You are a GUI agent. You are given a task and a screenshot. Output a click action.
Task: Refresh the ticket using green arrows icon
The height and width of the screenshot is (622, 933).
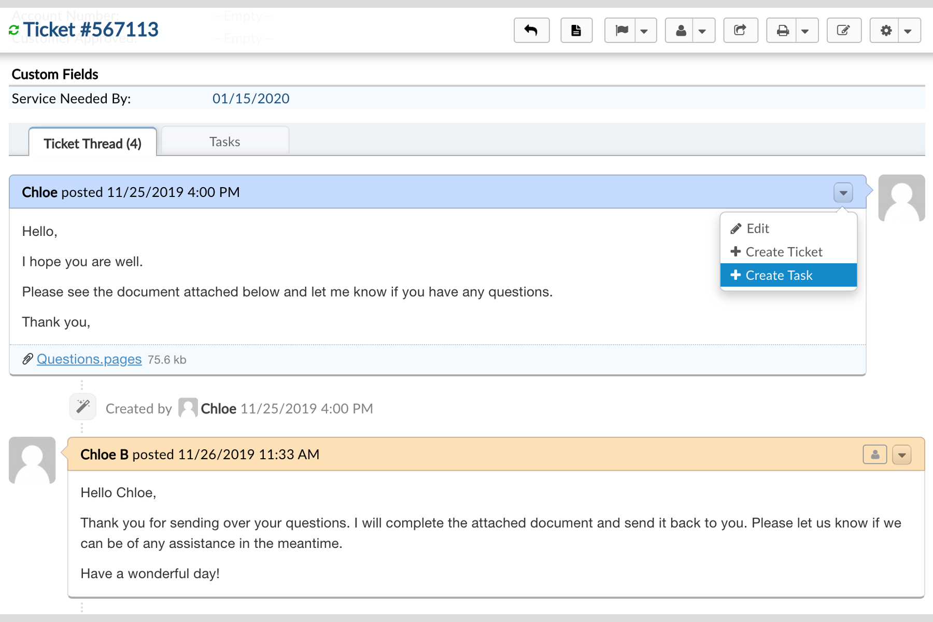14,31
